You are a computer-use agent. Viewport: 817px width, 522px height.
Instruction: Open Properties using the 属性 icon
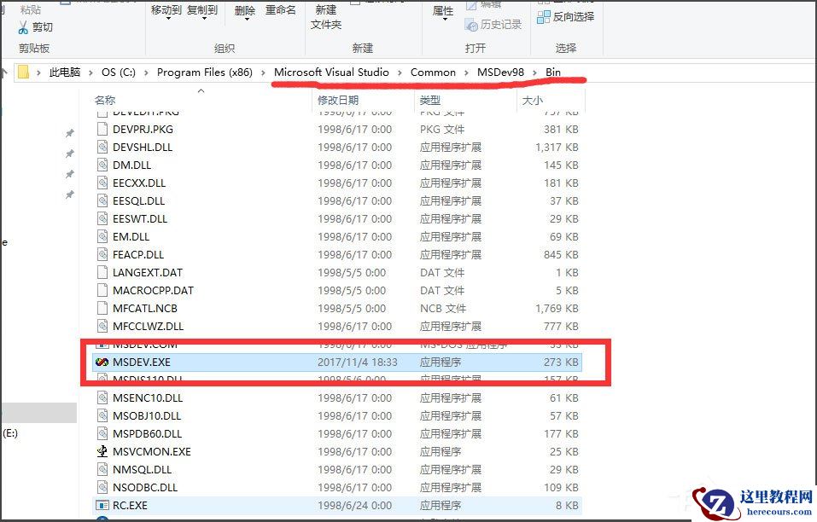(443, 9)
